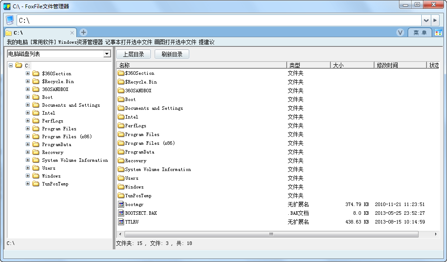This screenshot has height=262, width=447.
Task: Open the 菜单 menu
Action: 419,32
